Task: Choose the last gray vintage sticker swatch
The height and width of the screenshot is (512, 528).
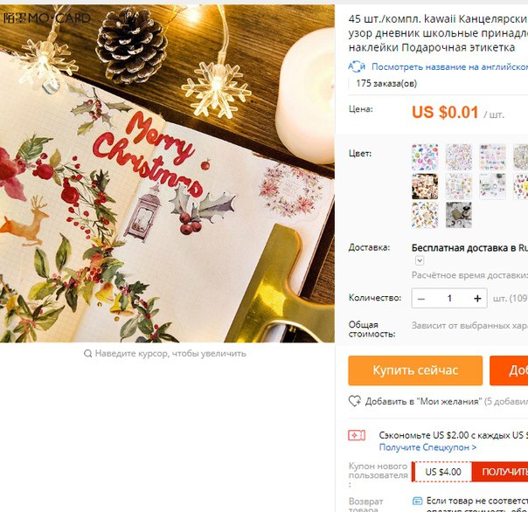Action: pos(459,215)
